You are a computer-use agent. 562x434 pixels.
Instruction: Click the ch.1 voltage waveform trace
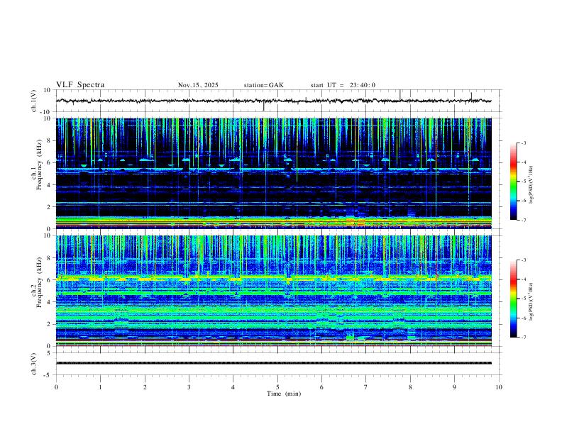(273, 101)
